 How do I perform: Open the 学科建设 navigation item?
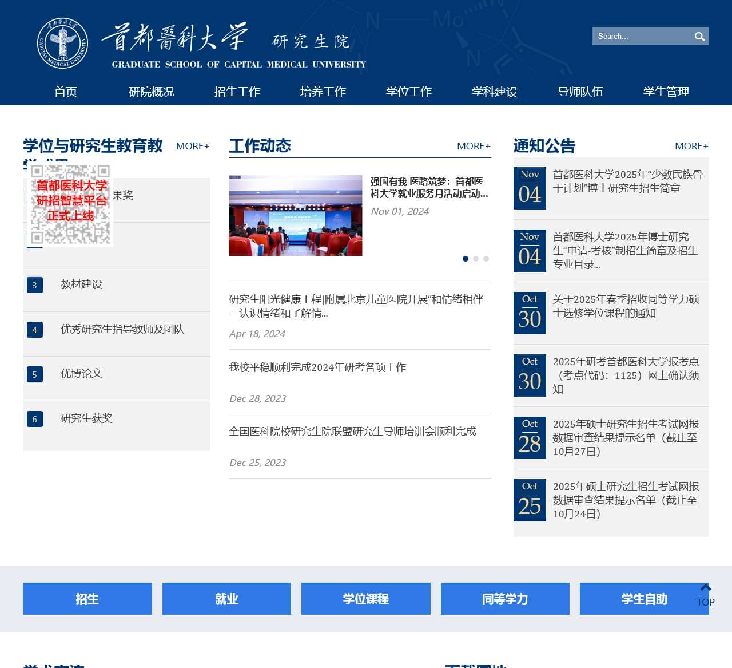click(x=494, y=92)
